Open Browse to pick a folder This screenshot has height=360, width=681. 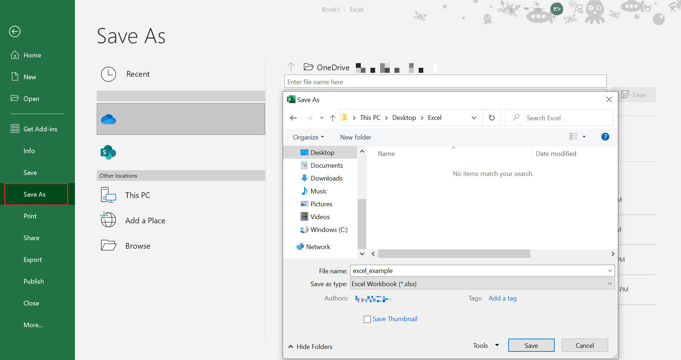[x=137, y=245]
